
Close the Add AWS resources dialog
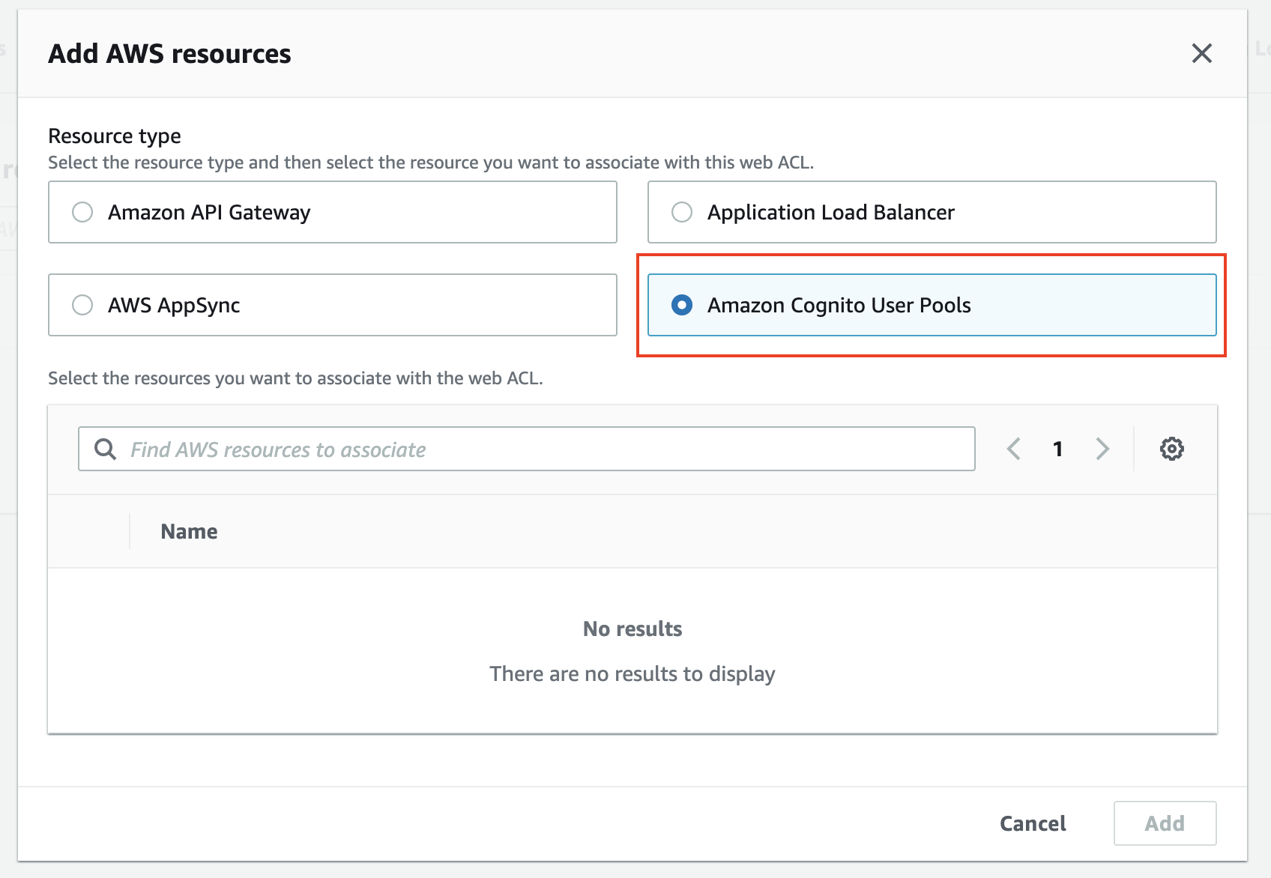click(1201, 53)
